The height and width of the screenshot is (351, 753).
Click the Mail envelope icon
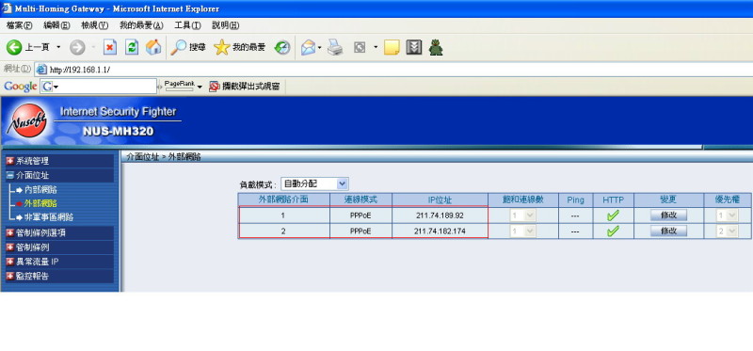coord(309,47)
